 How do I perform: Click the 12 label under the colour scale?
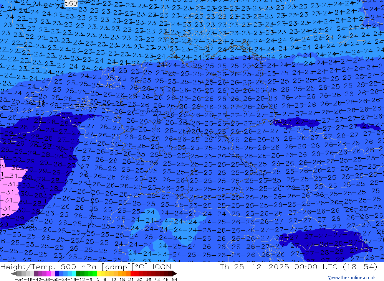point(113,279)
